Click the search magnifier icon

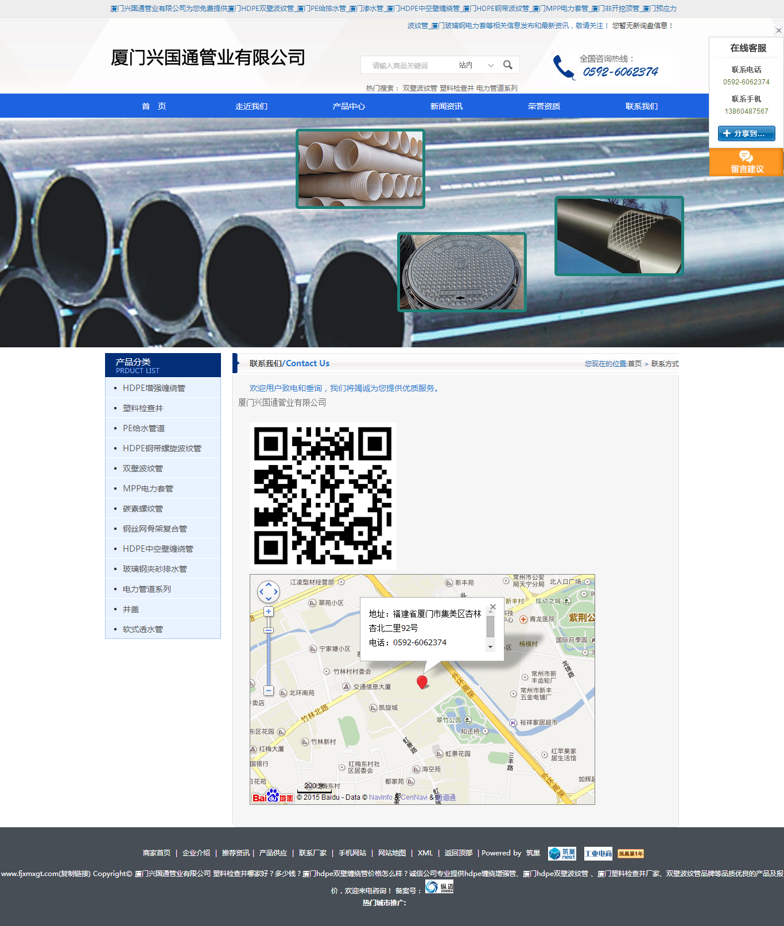pyautogui.click(x=508, y=65)
